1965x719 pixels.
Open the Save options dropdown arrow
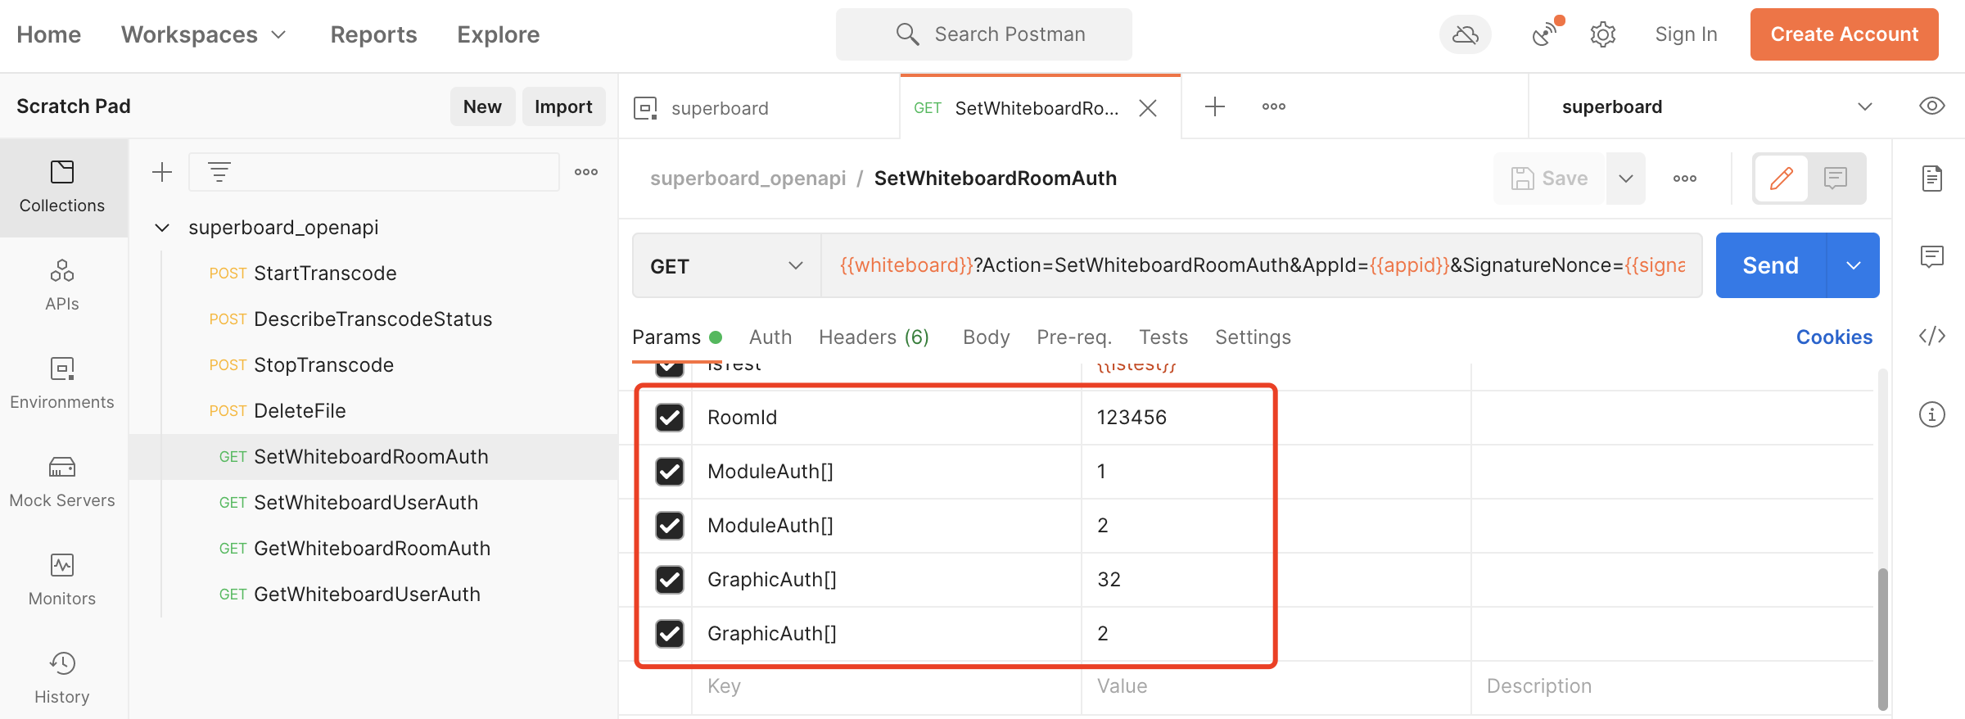tap(1626, 179)
